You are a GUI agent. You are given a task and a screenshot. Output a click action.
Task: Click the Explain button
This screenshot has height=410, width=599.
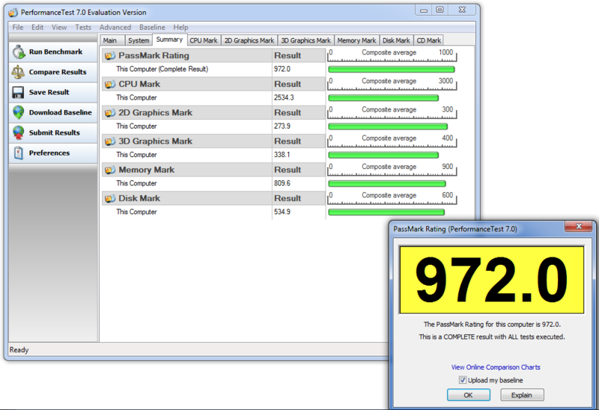pyautogui.click(x=522, y=395)
